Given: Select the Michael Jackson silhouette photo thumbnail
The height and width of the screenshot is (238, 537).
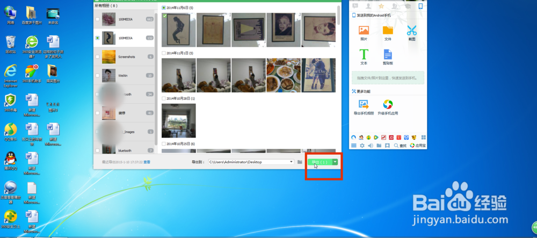Looking at the screenshot, I should (179, 30).
